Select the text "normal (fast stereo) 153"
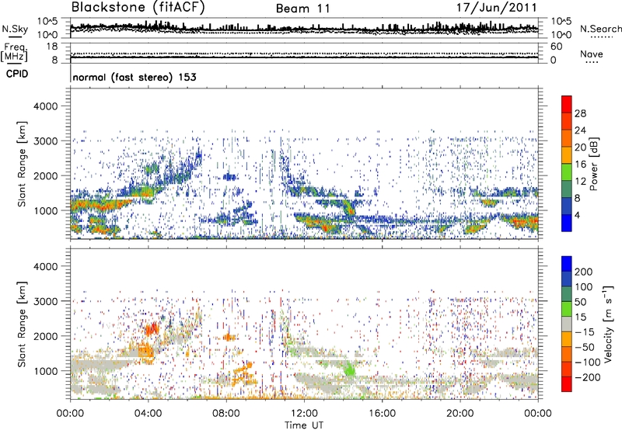 click(135, 77)
